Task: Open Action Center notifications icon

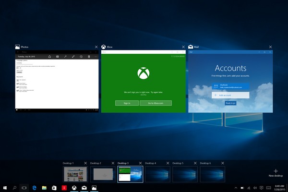Action: click(262, 188)
